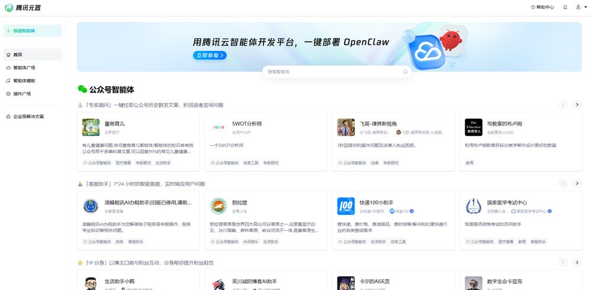This screenshot has height=290, width=592.
Task: Click the 那拉提 card title
Action: (240, 203)
